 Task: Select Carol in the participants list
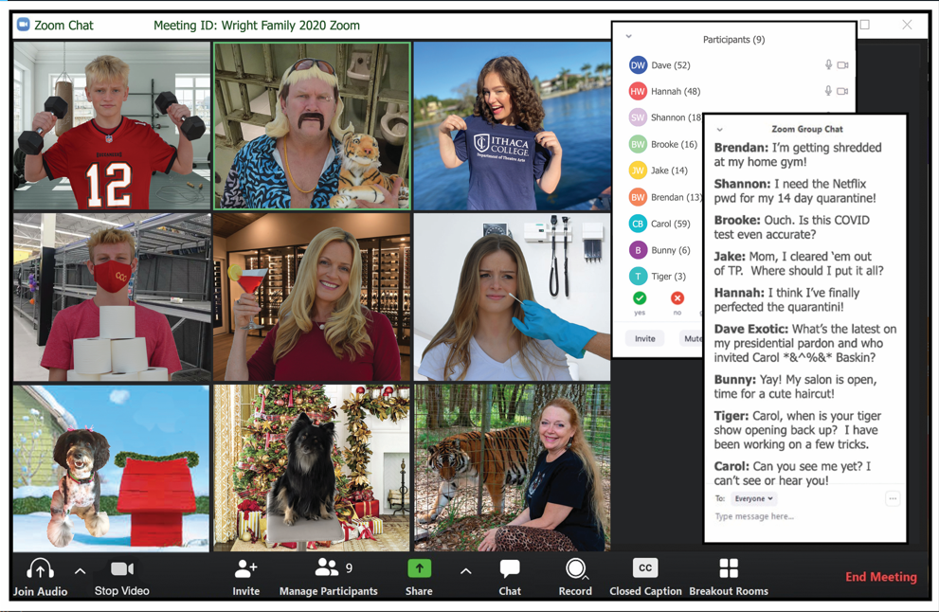[669, 224]
